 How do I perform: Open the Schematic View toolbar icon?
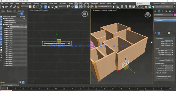coord(137,7)
